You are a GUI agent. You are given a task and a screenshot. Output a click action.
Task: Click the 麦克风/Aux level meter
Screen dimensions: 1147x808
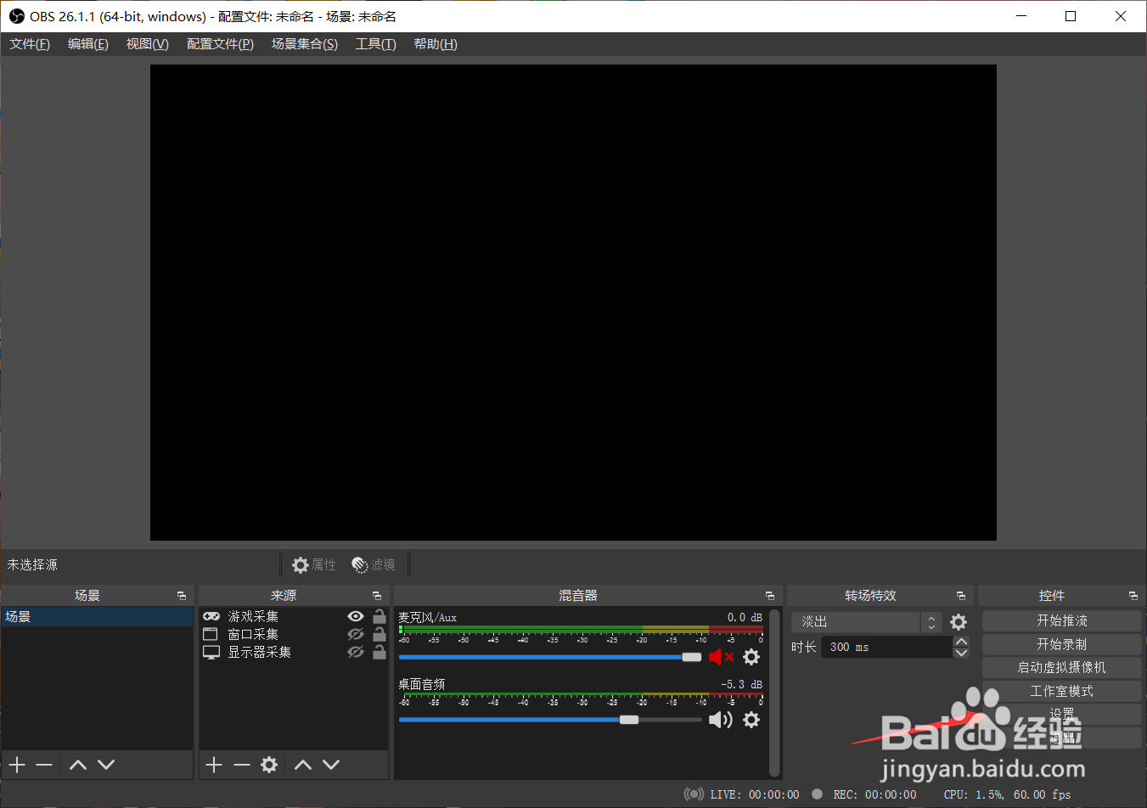581,630
